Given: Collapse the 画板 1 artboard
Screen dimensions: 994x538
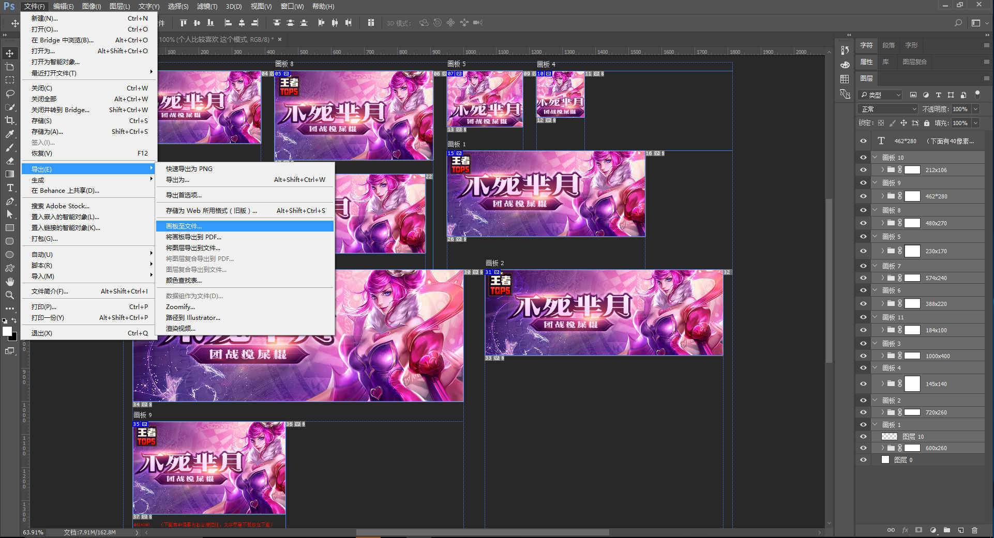Looking at the screenshot, I should click(x=875, y=425).
